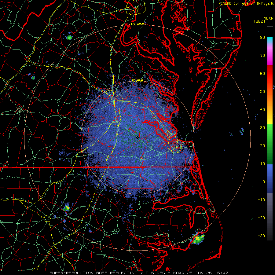
Task: Click the 70 value on the dBZ scale
Action: [262, 55]
